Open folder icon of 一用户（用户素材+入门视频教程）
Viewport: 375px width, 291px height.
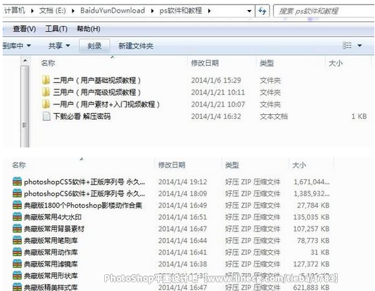(x=46, y=104)
